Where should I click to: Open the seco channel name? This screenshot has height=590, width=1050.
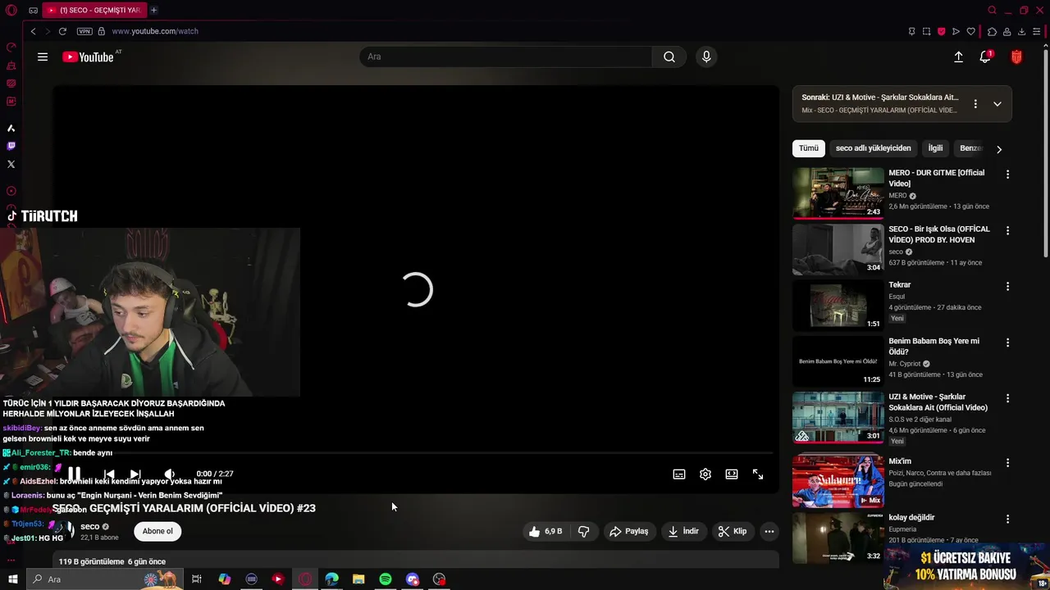click(89, 526)
